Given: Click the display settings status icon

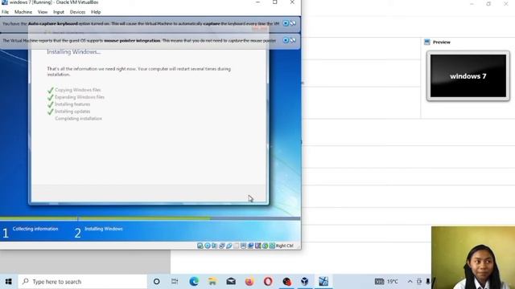Looking at the screenshot, I should coord(243,246).
